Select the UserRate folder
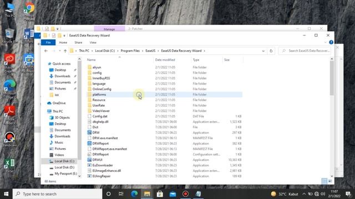Viewport: 355px width, 199px height. click(x=99, y=106)
